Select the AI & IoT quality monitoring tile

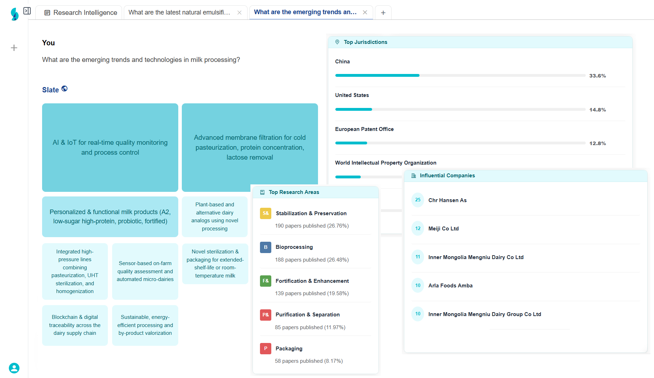pyautogui.click(x=110, y=147)
